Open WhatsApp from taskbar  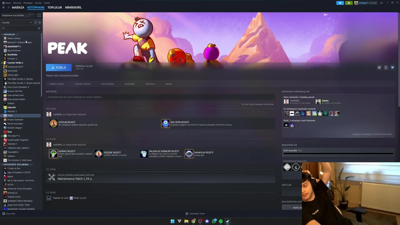(x=214, y=221)
